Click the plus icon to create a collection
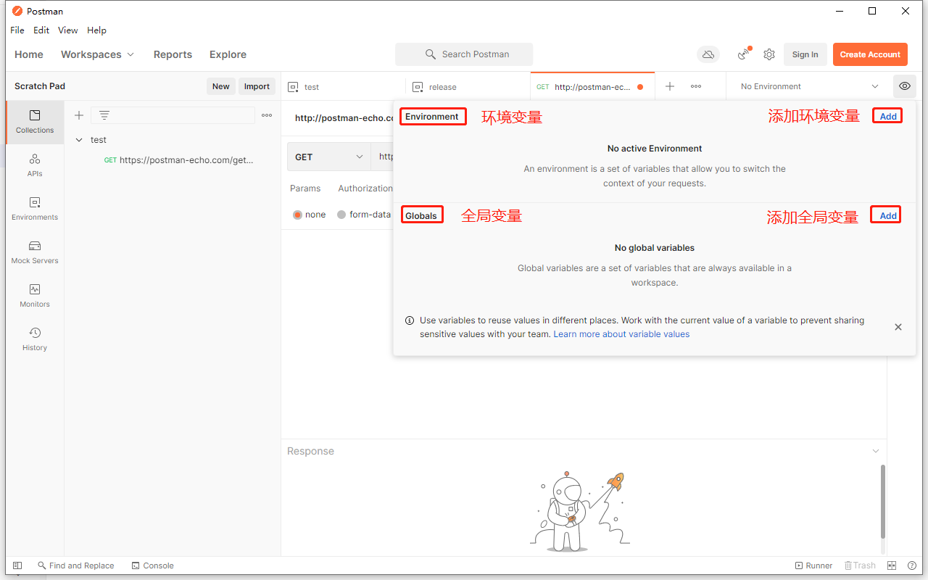This screenshot has height=580, width=928. pyautogui.click(x=79, y=115)
